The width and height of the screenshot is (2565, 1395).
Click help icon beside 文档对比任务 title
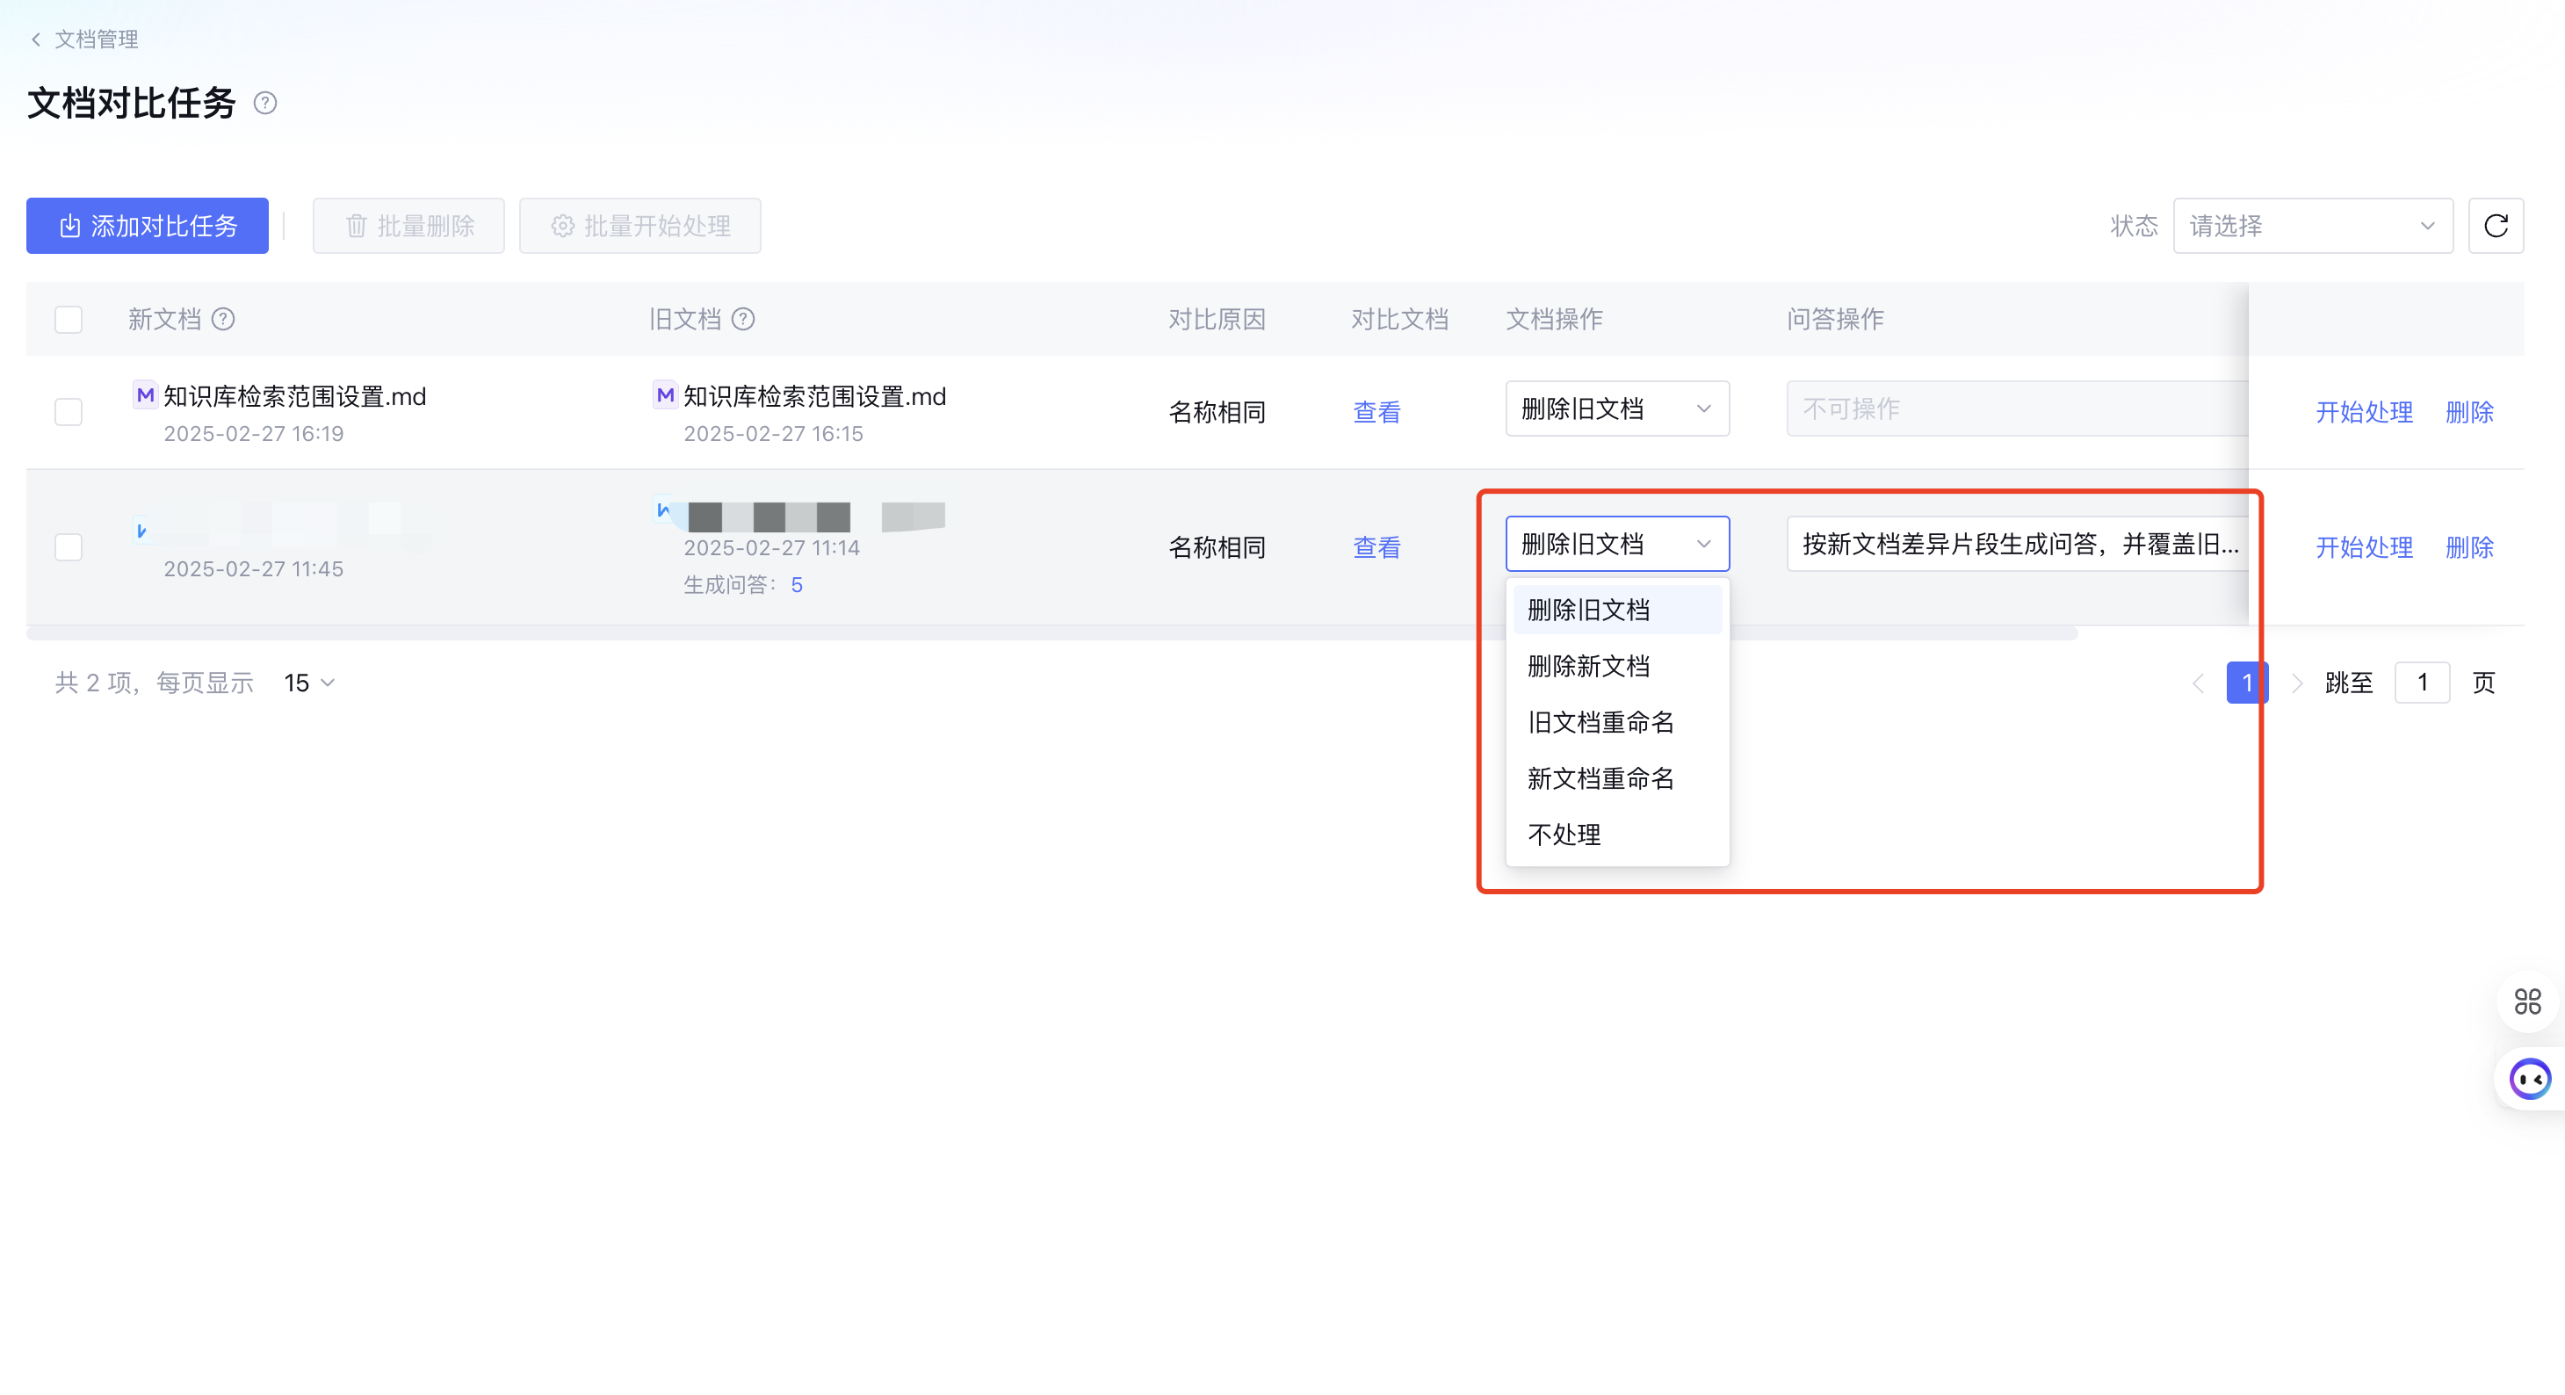coord(265,104)
